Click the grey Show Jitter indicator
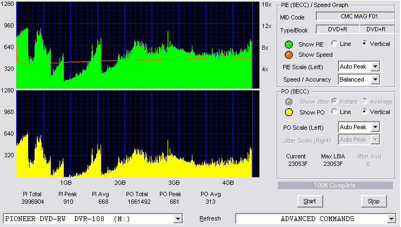 coord(289,102)
